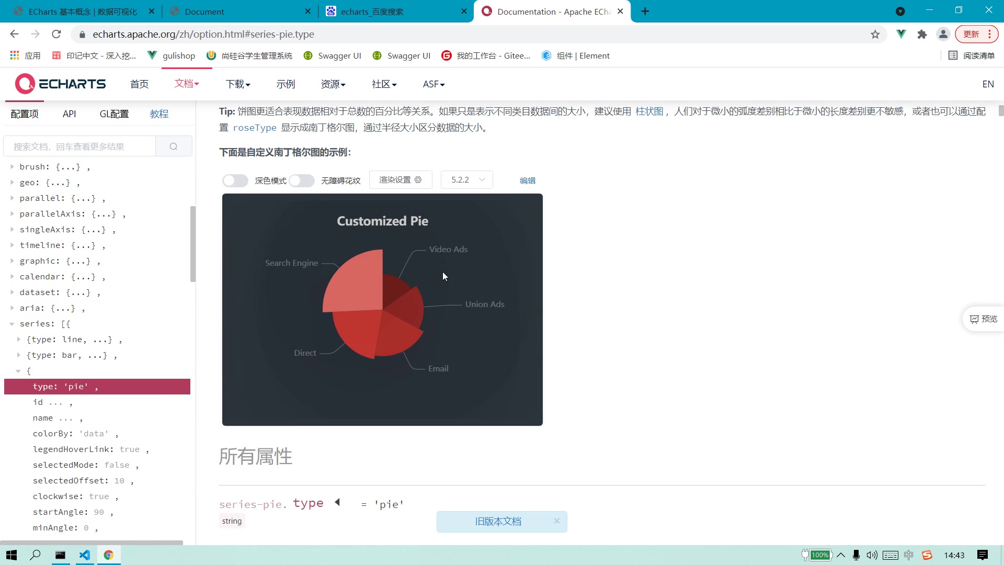1004x565 pixels.
Task: Click the search magnifier button in sidebar
Action: point(174,146)
